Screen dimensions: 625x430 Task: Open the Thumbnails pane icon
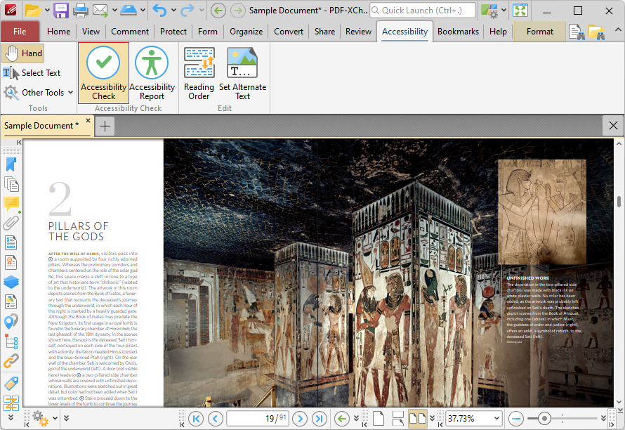click(x=11, y=184)
